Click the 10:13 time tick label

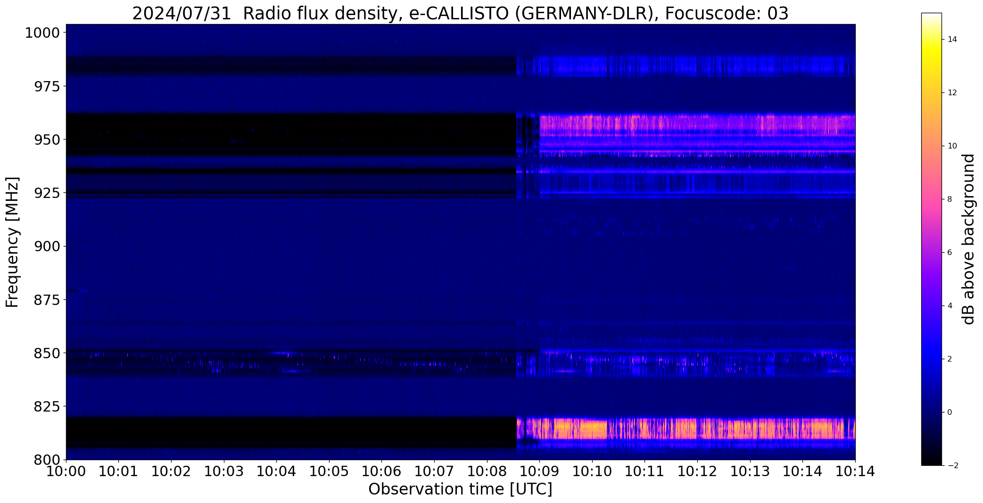tap(750, 471)
